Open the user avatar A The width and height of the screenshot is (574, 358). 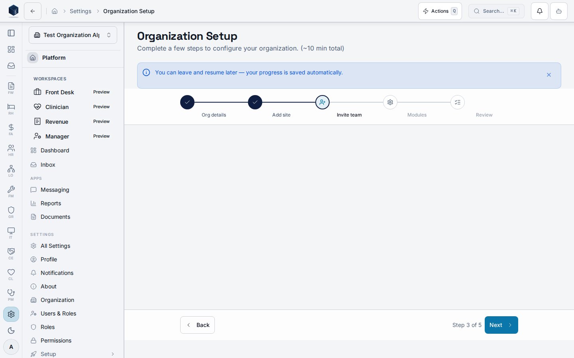[x=11, y=347]
